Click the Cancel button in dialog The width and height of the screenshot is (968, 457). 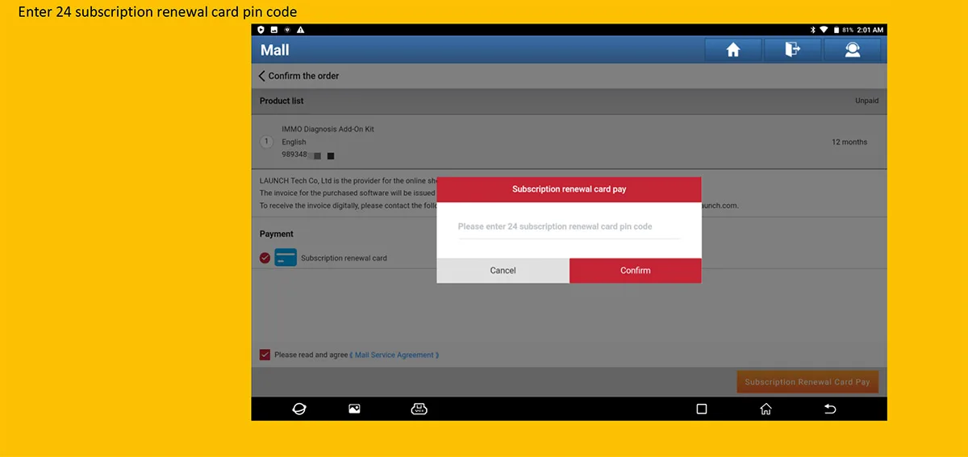click(503, 271)
